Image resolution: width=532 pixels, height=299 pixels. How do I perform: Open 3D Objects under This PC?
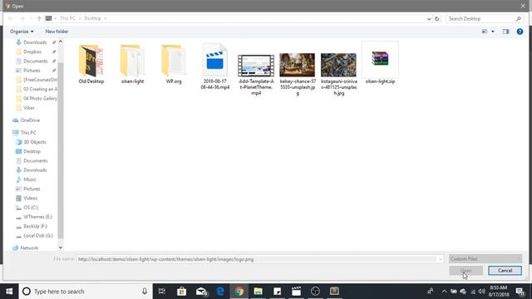[35, 142]
